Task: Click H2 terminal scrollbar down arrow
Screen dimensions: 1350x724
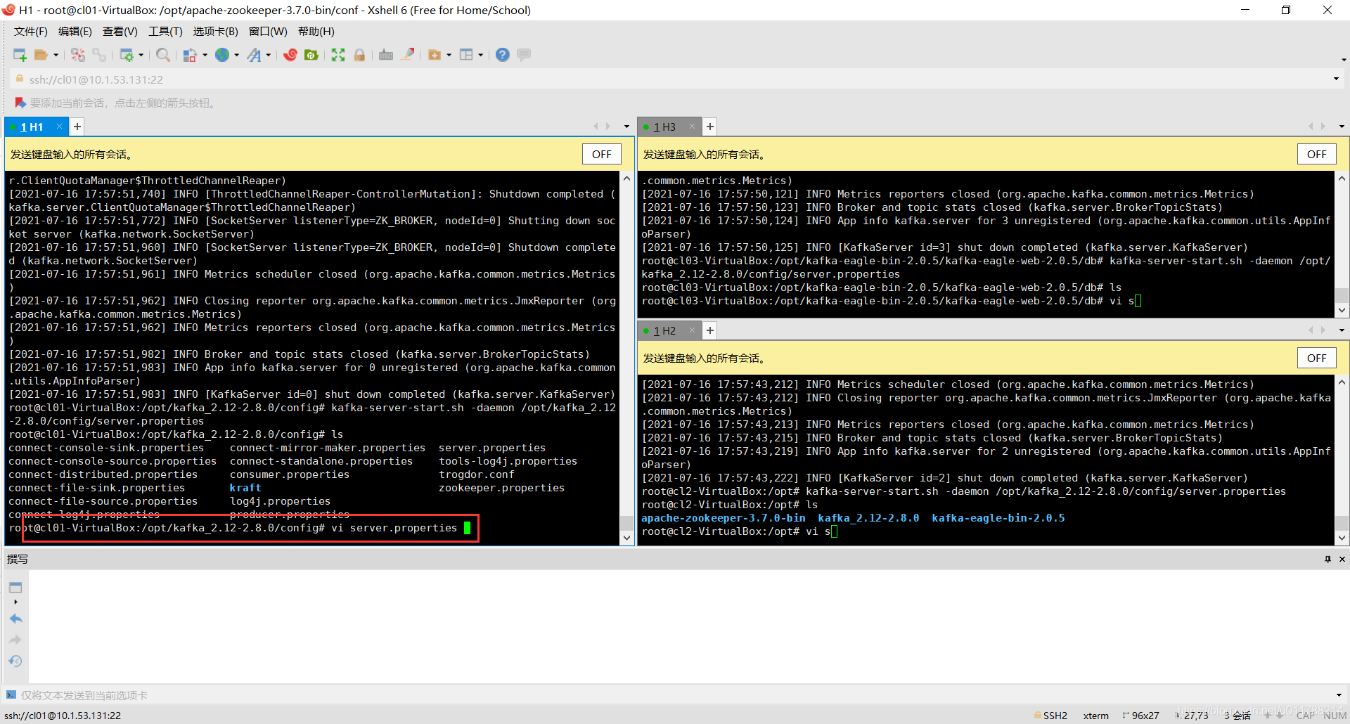Action: click(x=1342, y=538)
